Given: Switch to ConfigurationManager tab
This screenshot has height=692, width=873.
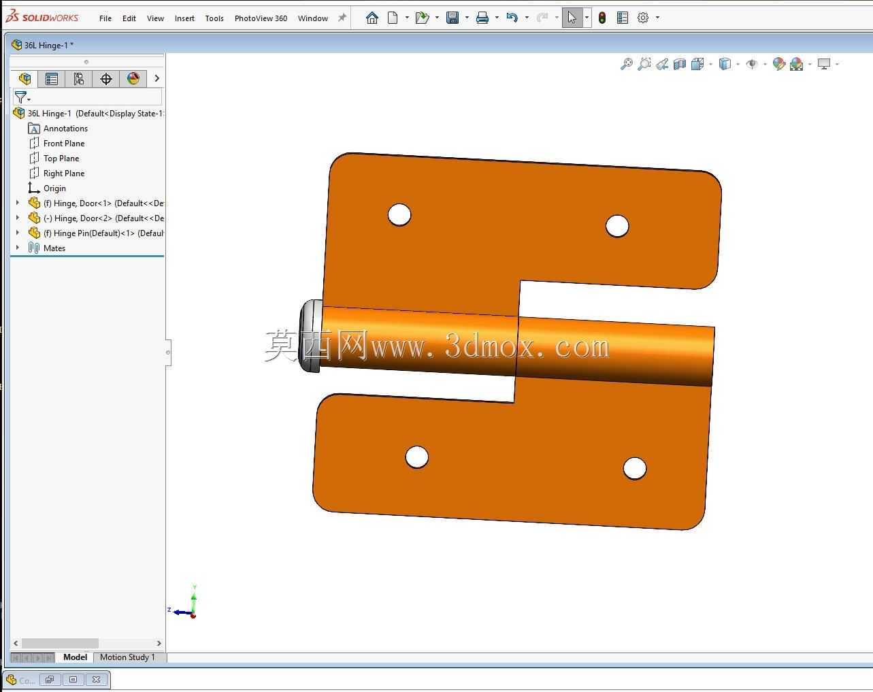Looking at the screenshot, I should 79,79.
